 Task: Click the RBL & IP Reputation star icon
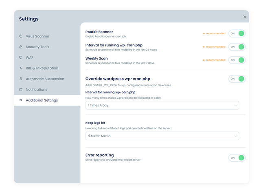tap(21, 68)
